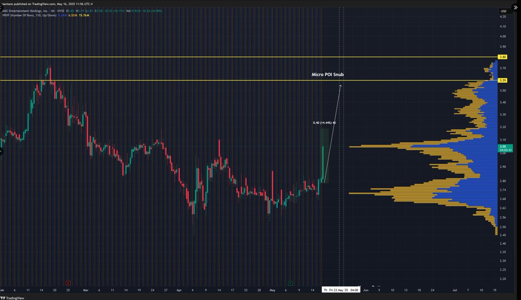The height and width of the screenshot is (300, 521).
Task: Click the 2.20 price axis label
Action: pos(503,279)
